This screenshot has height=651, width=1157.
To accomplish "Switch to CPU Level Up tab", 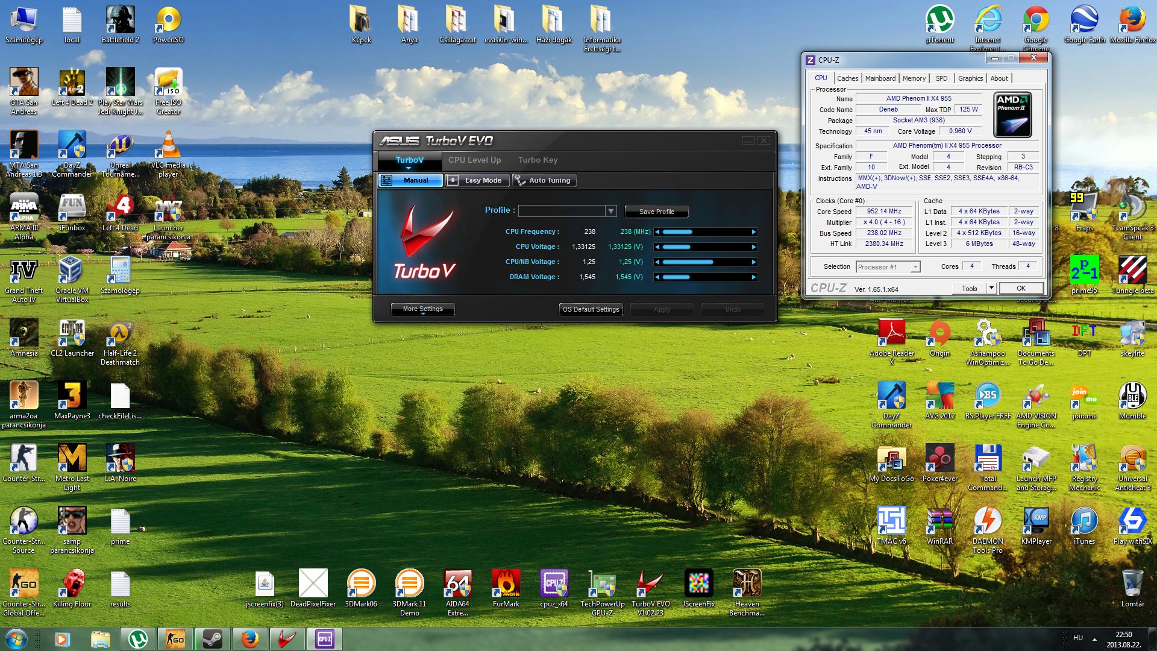I will tap(474, 160).
